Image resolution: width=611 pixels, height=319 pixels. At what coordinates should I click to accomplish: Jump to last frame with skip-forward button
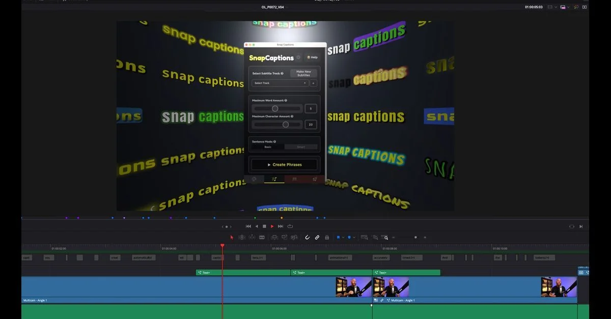281,226
